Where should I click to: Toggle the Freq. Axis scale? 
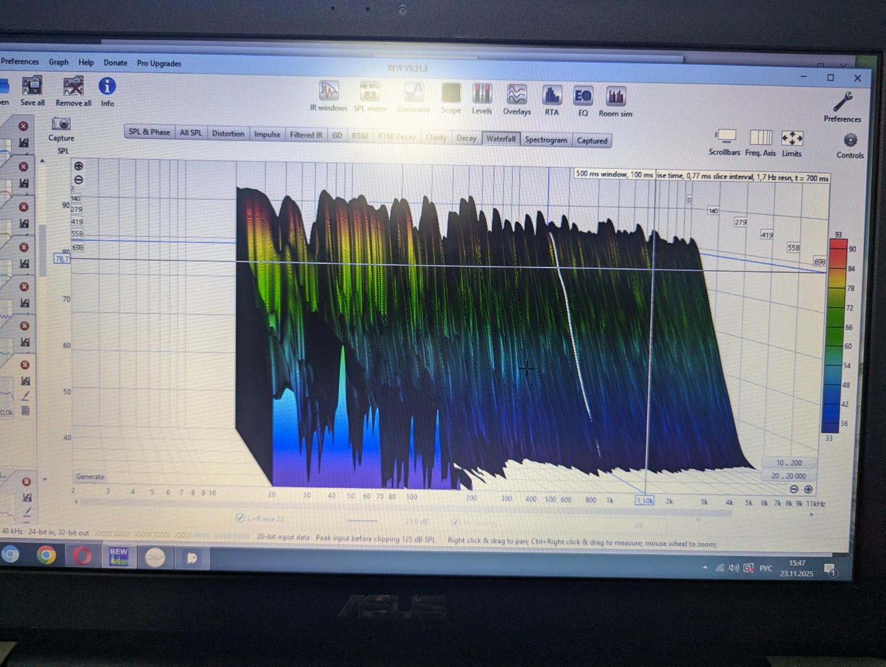tap(761, 138)
